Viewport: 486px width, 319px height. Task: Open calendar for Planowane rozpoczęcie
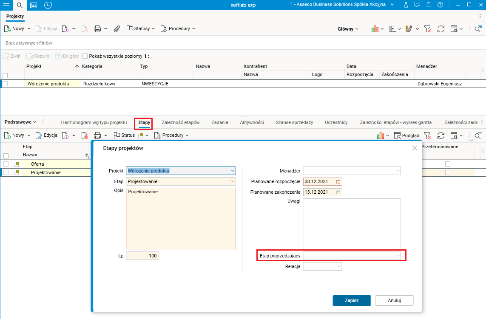(x=338, y=182)
